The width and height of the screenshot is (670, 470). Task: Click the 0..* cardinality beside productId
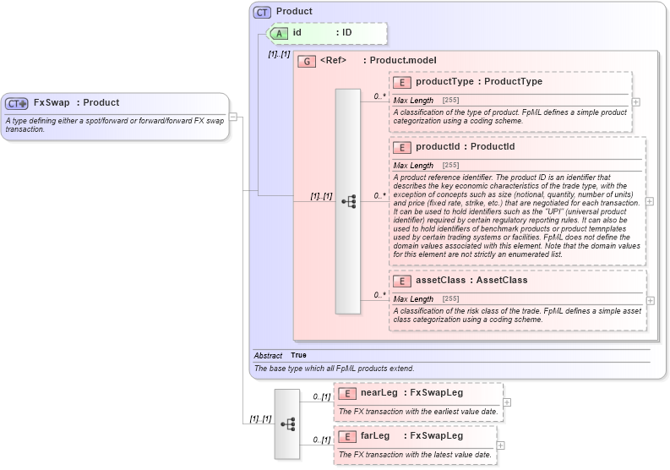(x=380, y=196)
